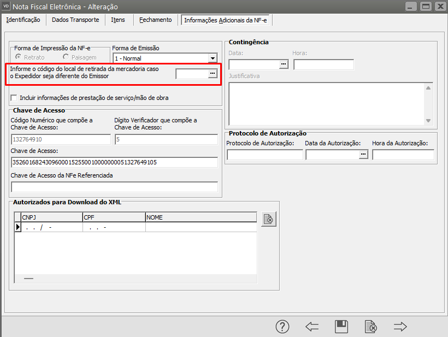Enable Incluir informações de prestação de serviço checkbox
This screenshot has height=337, width=448.
14,98
